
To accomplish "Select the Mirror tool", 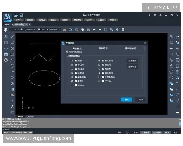I will (x=178, y=78).
